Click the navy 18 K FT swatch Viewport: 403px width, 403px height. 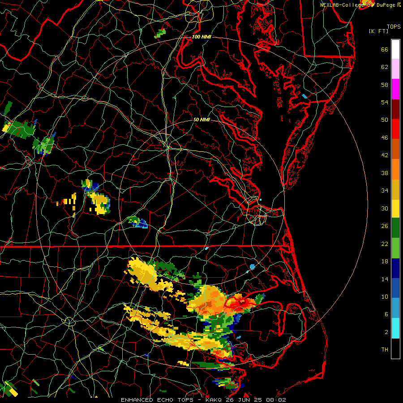395,268
